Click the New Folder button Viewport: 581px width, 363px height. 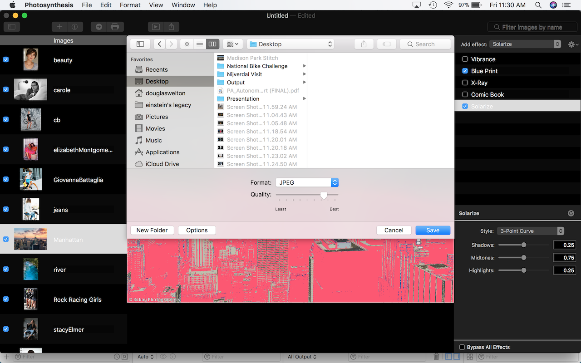click(x=152, y=230)
